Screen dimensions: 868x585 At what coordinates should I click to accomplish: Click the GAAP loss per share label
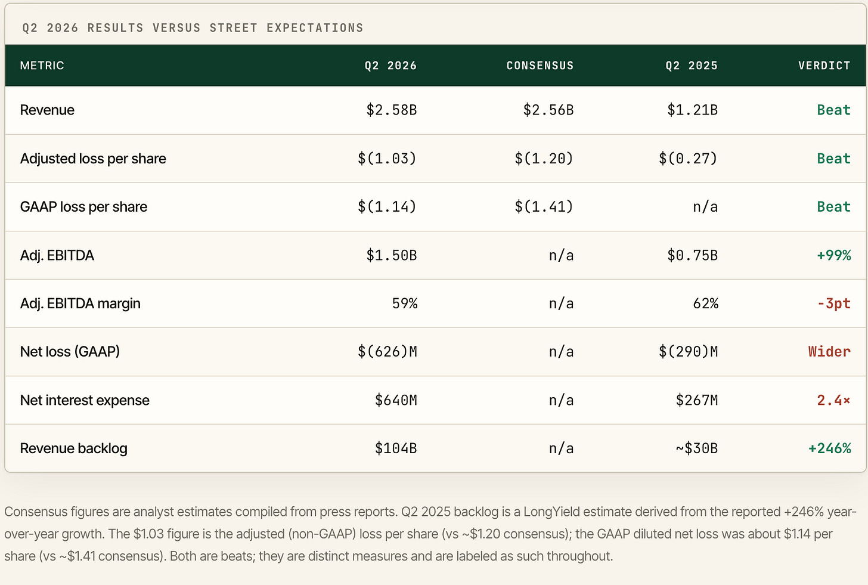coord(83,207)
